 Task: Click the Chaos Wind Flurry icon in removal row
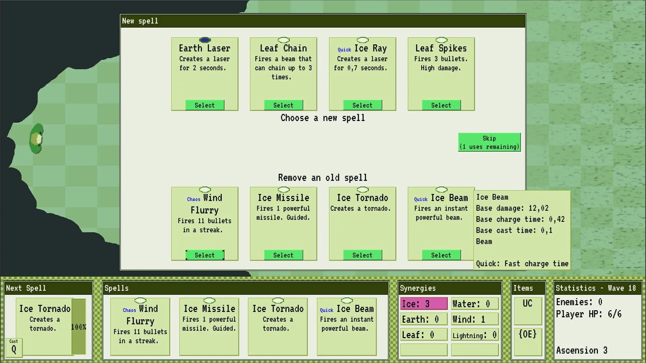point(205,189)
